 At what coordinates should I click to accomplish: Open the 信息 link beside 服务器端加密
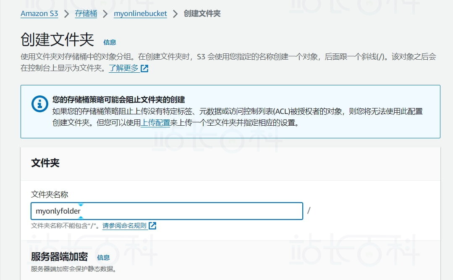pyautogui.click(x=103, y=257)
